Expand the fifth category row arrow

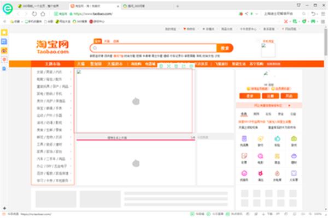click(71, 101)
